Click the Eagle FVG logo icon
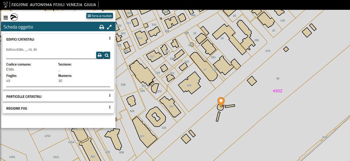 14,17
